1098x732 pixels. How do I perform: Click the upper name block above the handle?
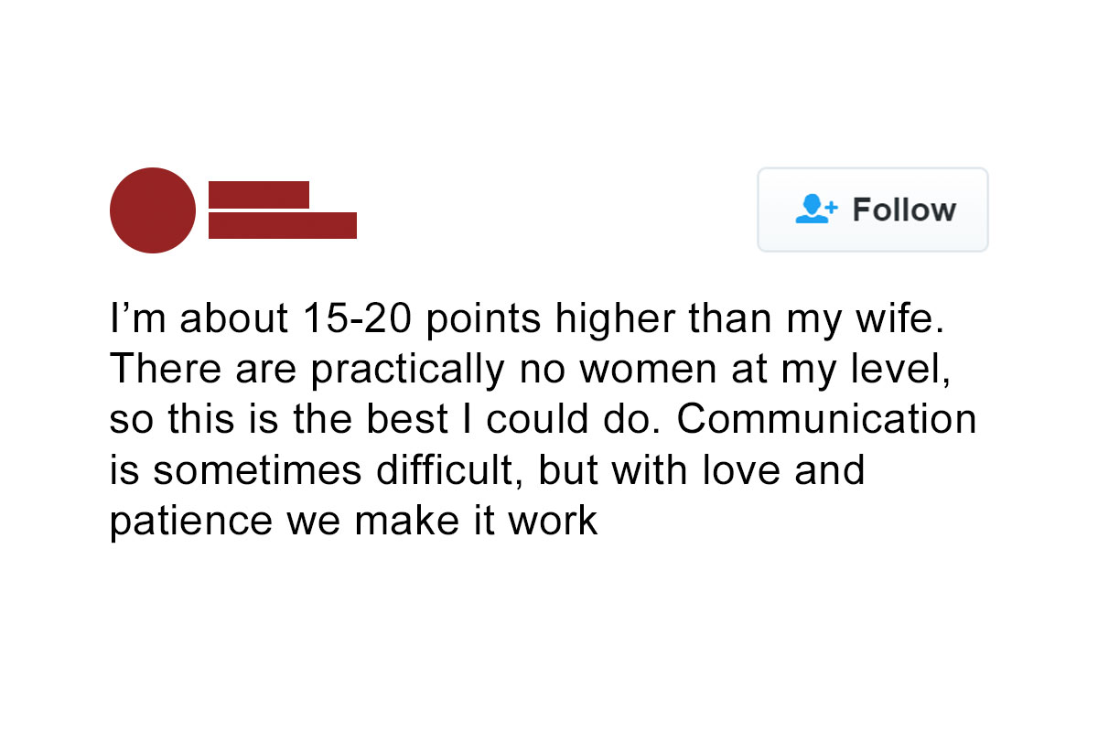click(x=259, y=194)
